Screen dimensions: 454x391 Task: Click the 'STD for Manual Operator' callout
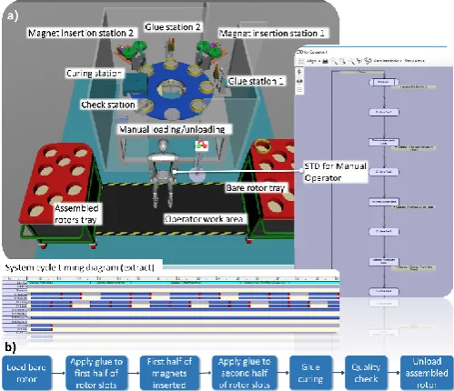click(x=335, y=172)
